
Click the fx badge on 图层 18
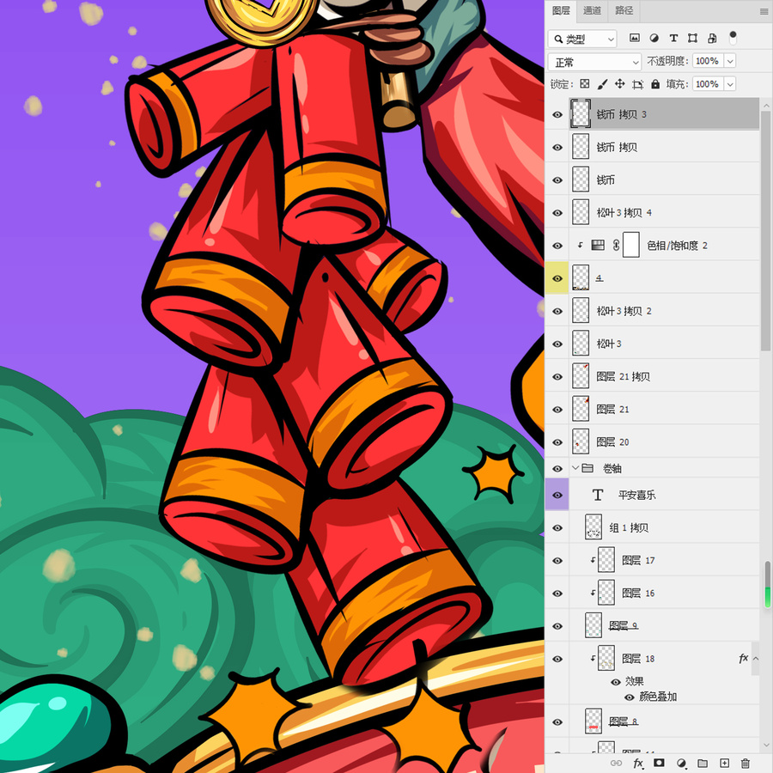click(744, 658)
